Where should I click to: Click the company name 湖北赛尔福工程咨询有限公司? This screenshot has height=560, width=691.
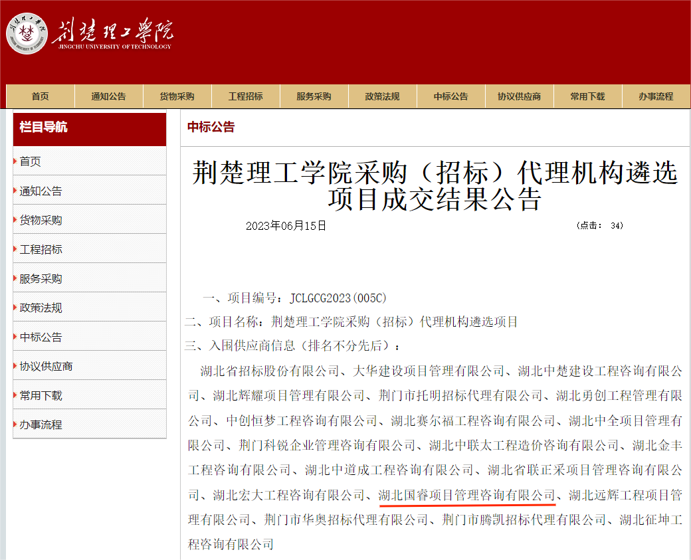(473, 420)
